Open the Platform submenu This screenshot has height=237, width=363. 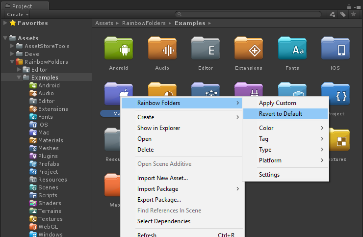pos(285,160)
